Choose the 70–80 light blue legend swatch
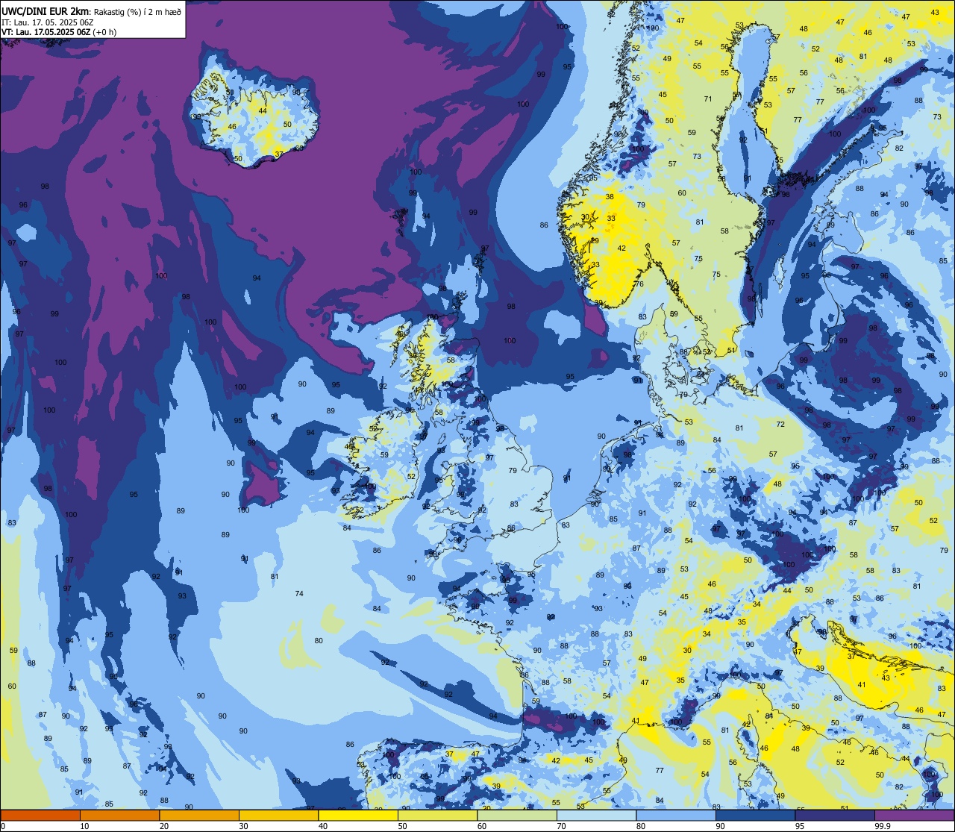Viewport: 955px width, 832px height. coord(597,816)
